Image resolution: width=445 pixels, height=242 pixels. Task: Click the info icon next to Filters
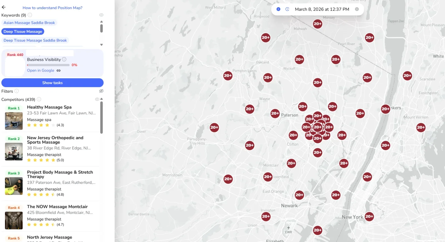(x=17, y=91)
